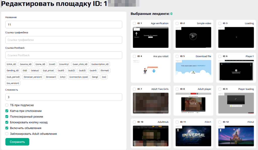Insert the {connection_type} macro tag
Screen dimensions: 258x150
pyautogui.click(x=79, y=77)
